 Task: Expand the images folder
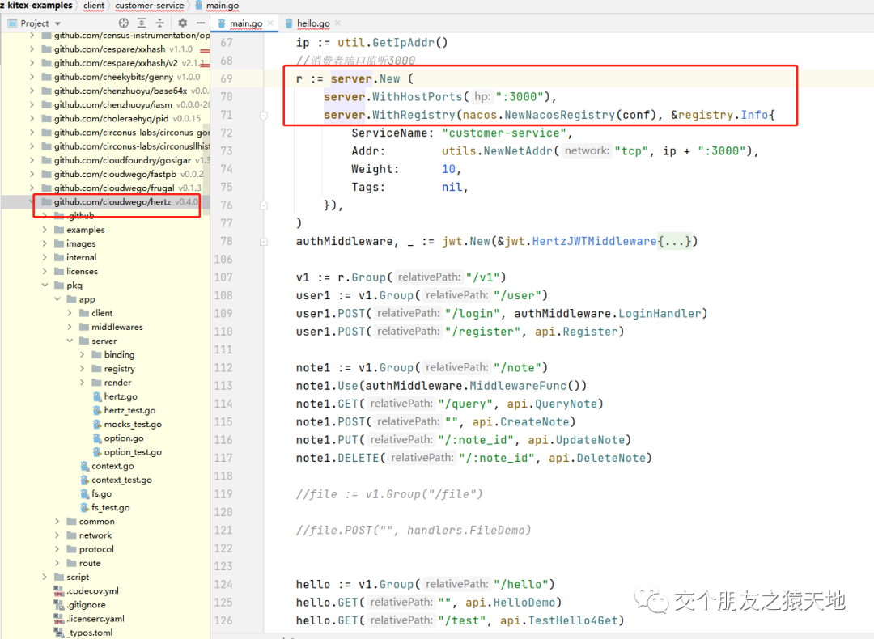point(45,243)
